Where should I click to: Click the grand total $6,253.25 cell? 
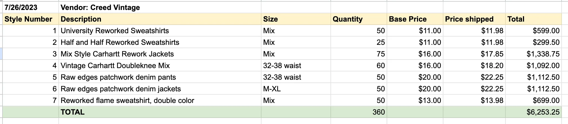534,112
